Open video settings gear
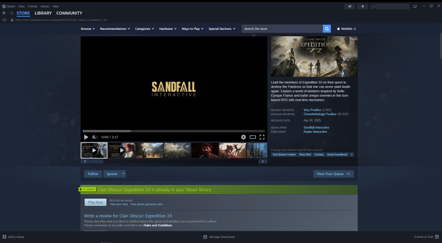 243,137
